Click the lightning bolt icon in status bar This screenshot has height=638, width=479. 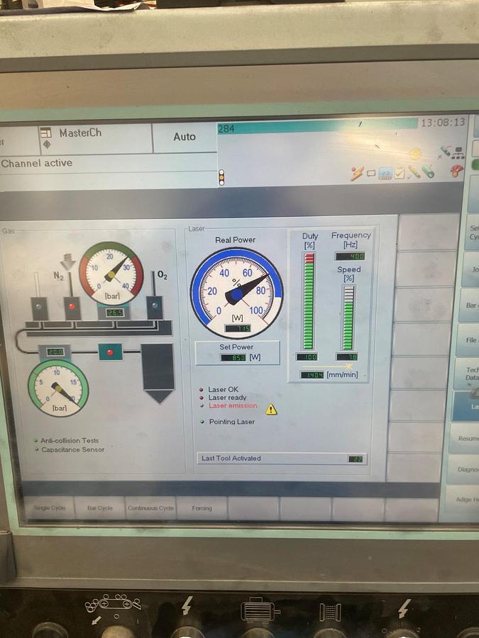tap(357, 172)
